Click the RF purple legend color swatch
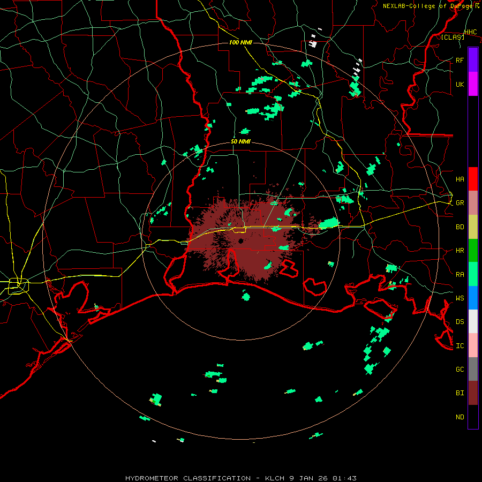Screen dimensions: 482x482 473,60
